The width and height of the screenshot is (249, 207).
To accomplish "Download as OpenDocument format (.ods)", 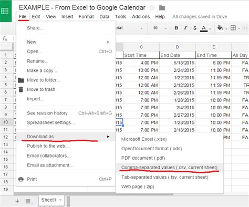I will [170, 149].
